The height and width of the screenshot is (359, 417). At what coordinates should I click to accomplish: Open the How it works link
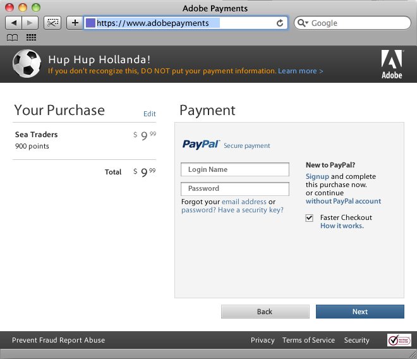[x=342, y=226]
